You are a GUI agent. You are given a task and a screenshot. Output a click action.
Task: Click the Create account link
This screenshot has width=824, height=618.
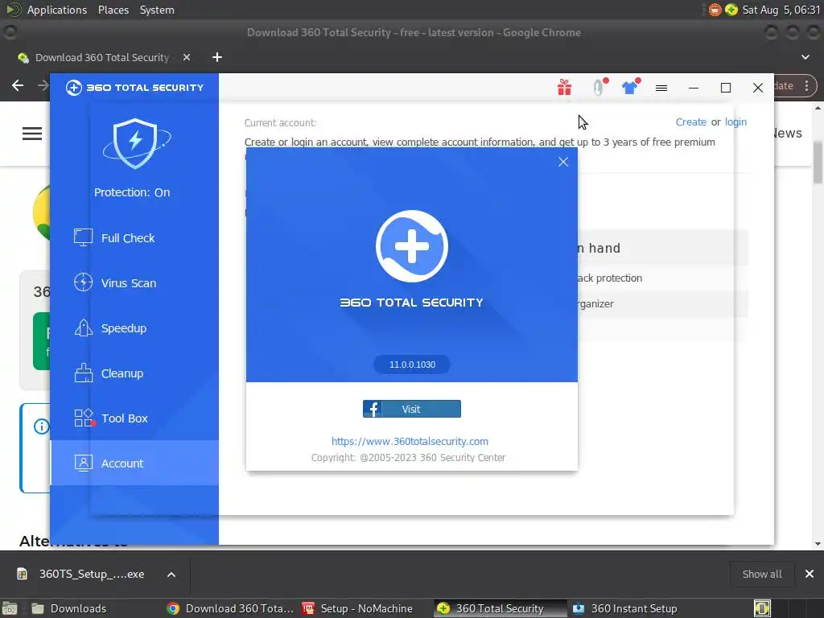(x=691, y=122)
